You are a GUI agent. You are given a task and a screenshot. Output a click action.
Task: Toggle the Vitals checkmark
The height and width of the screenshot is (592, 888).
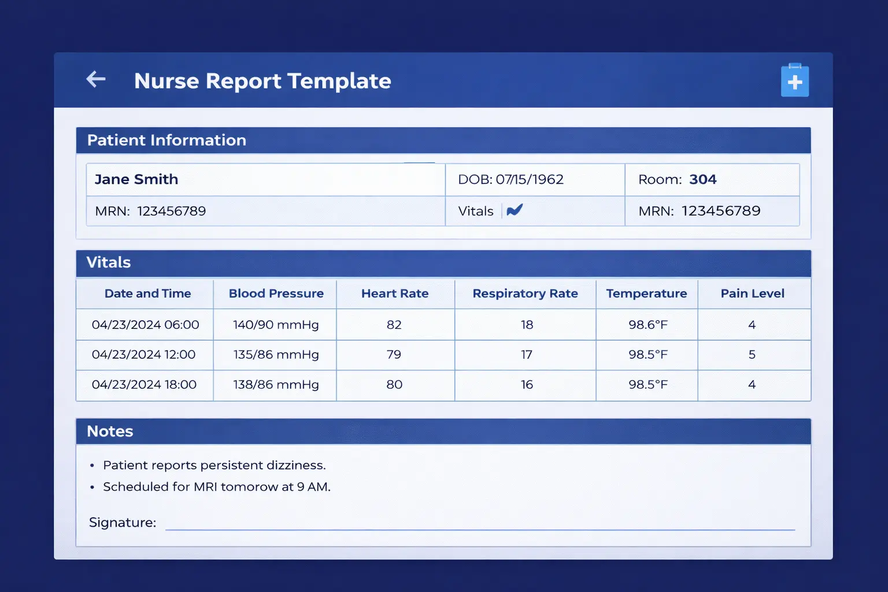click(515, 210)
